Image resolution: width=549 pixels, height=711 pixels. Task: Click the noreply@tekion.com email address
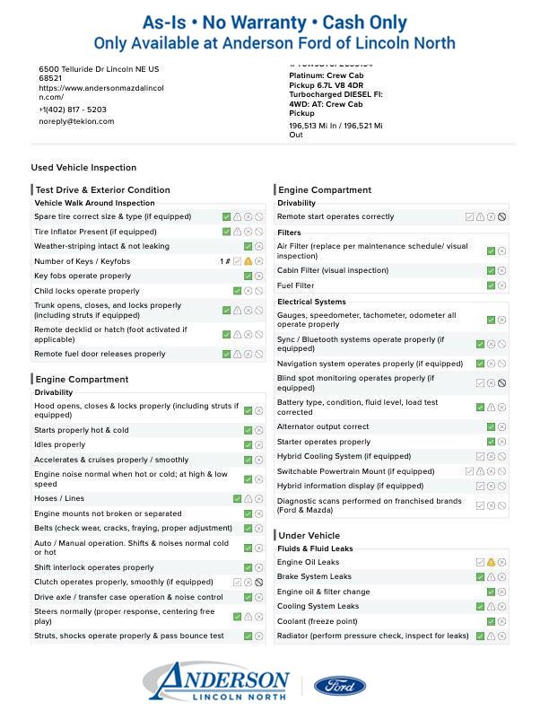76,122
